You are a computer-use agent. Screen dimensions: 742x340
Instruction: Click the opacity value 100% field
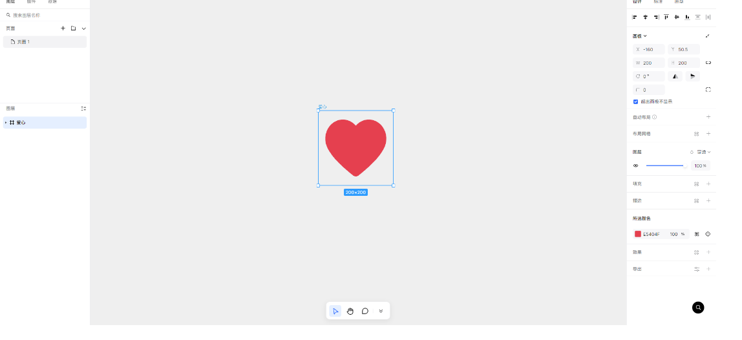tap(701, 165)
